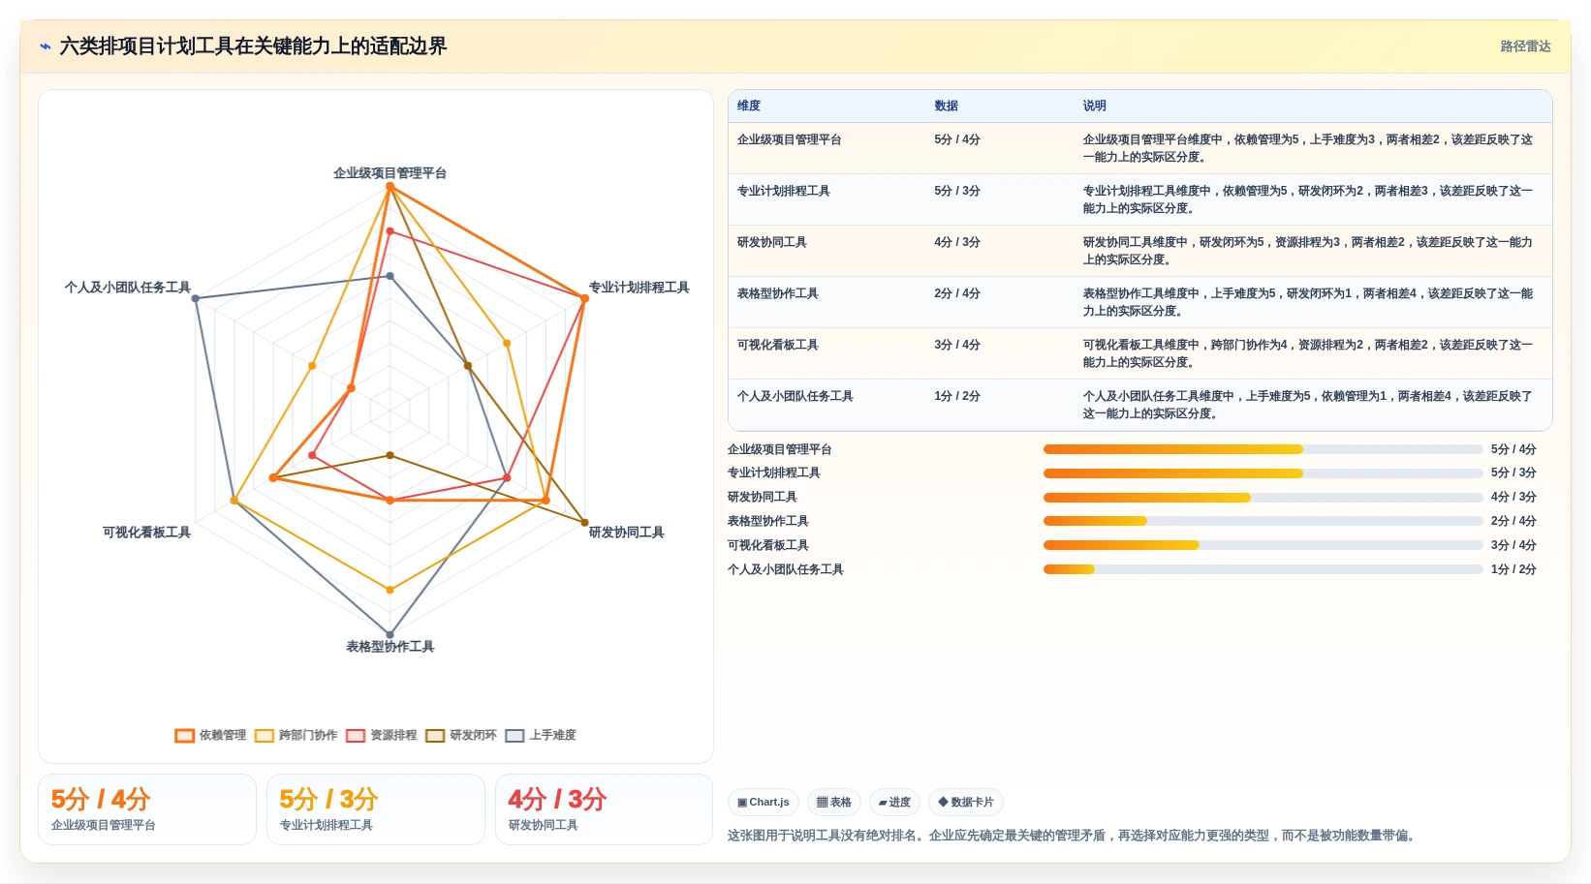Click the 可视化看板工具 progress row label

click(768, 545)
